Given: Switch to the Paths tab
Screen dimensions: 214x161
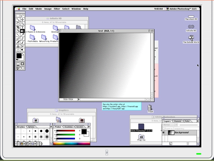Looking at the screenshot, I should (187, 121).
